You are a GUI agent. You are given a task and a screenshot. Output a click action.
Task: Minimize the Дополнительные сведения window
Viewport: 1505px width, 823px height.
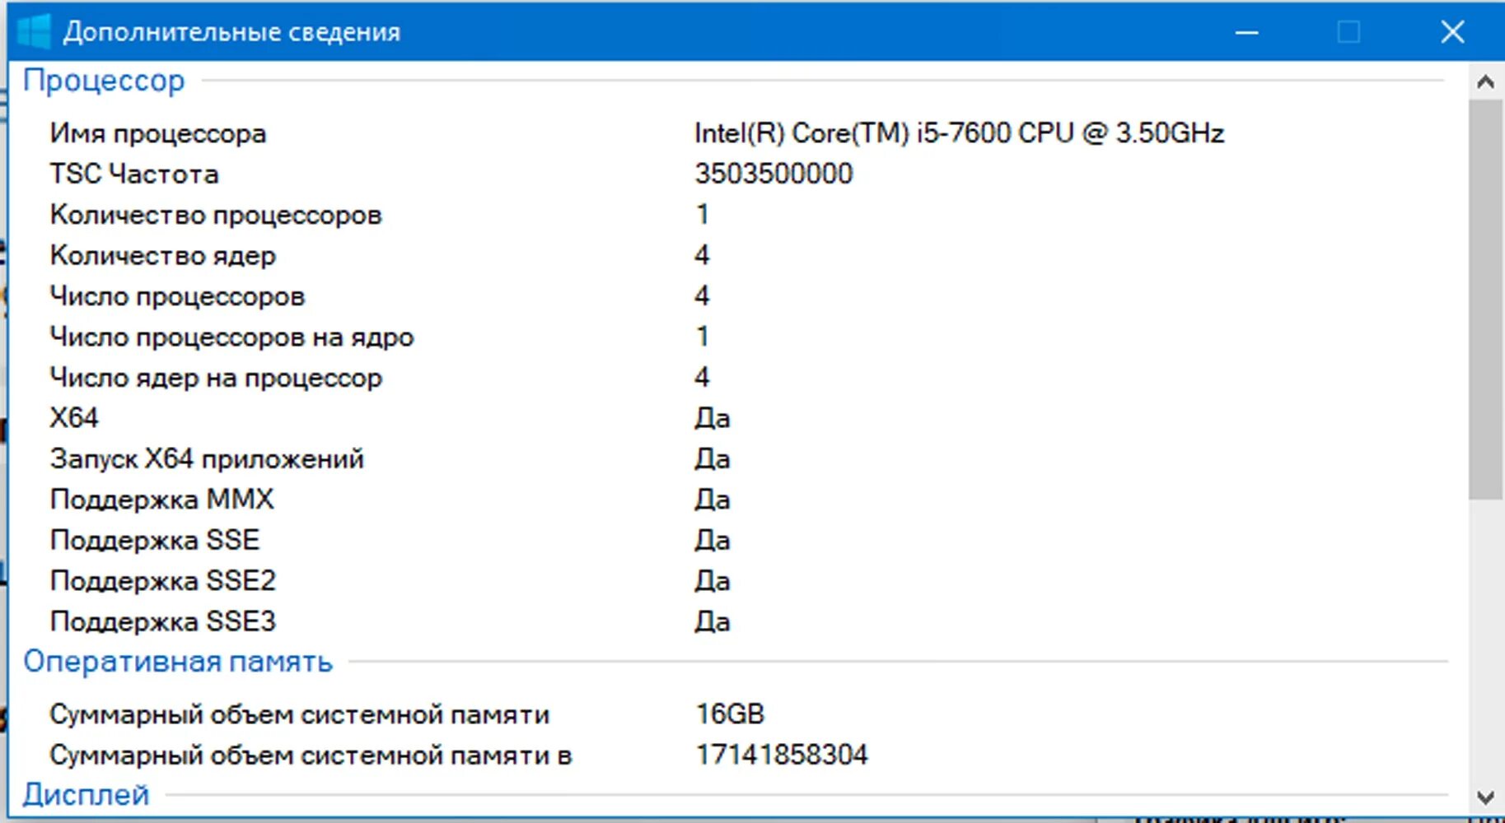click(1246, 32)
